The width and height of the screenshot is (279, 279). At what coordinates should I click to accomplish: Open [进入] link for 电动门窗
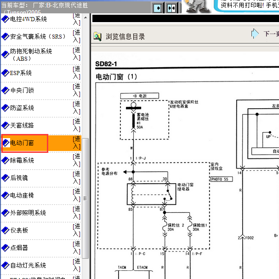pyautogui.click(x=77, y=143)
